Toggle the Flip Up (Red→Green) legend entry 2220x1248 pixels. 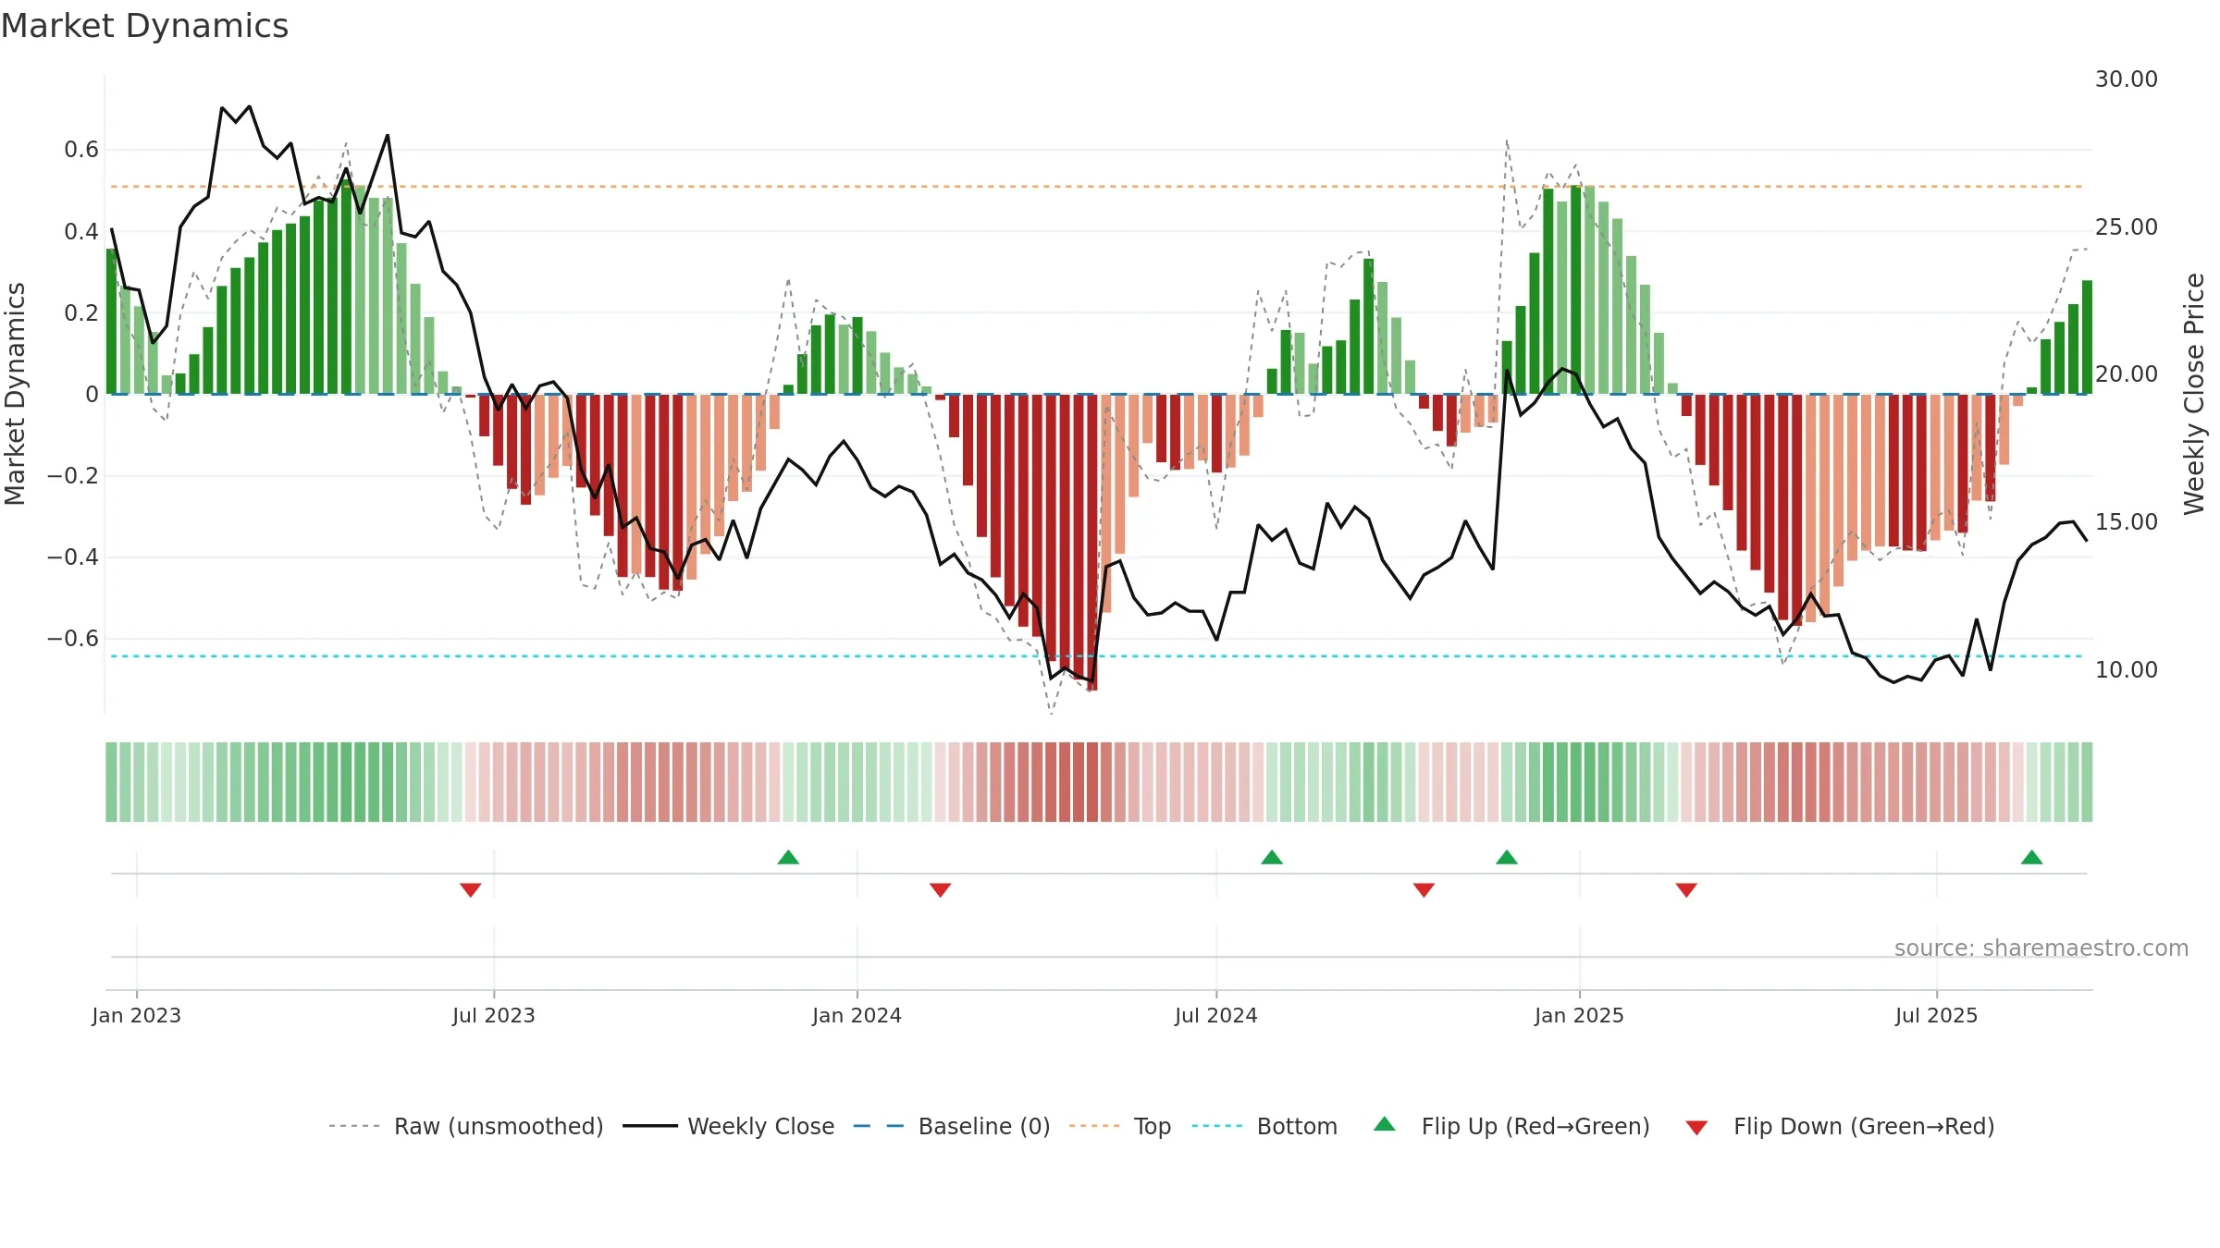point(1511,1126)
